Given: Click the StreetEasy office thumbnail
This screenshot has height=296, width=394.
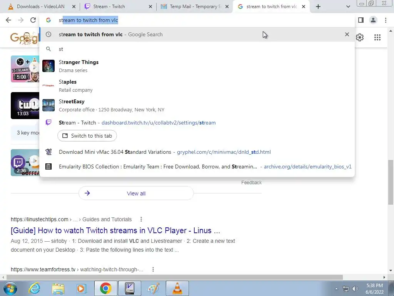Looking at the screenshot, I should pos(48,105).
